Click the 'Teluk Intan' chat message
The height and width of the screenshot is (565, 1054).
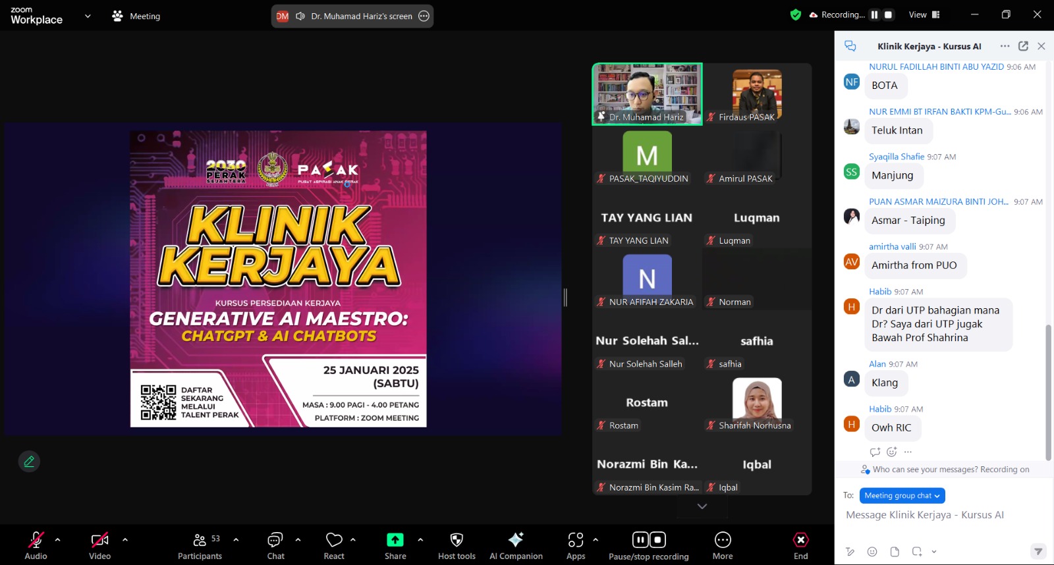(x=897, y=130)
